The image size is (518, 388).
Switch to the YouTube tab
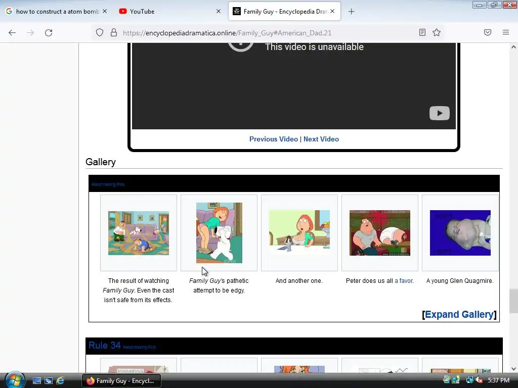[x=169, y=11]
